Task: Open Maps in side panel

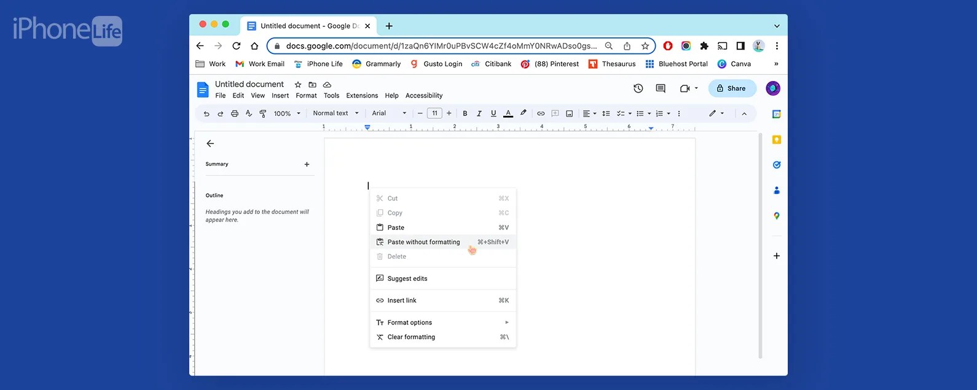Action: coord(777,216)
